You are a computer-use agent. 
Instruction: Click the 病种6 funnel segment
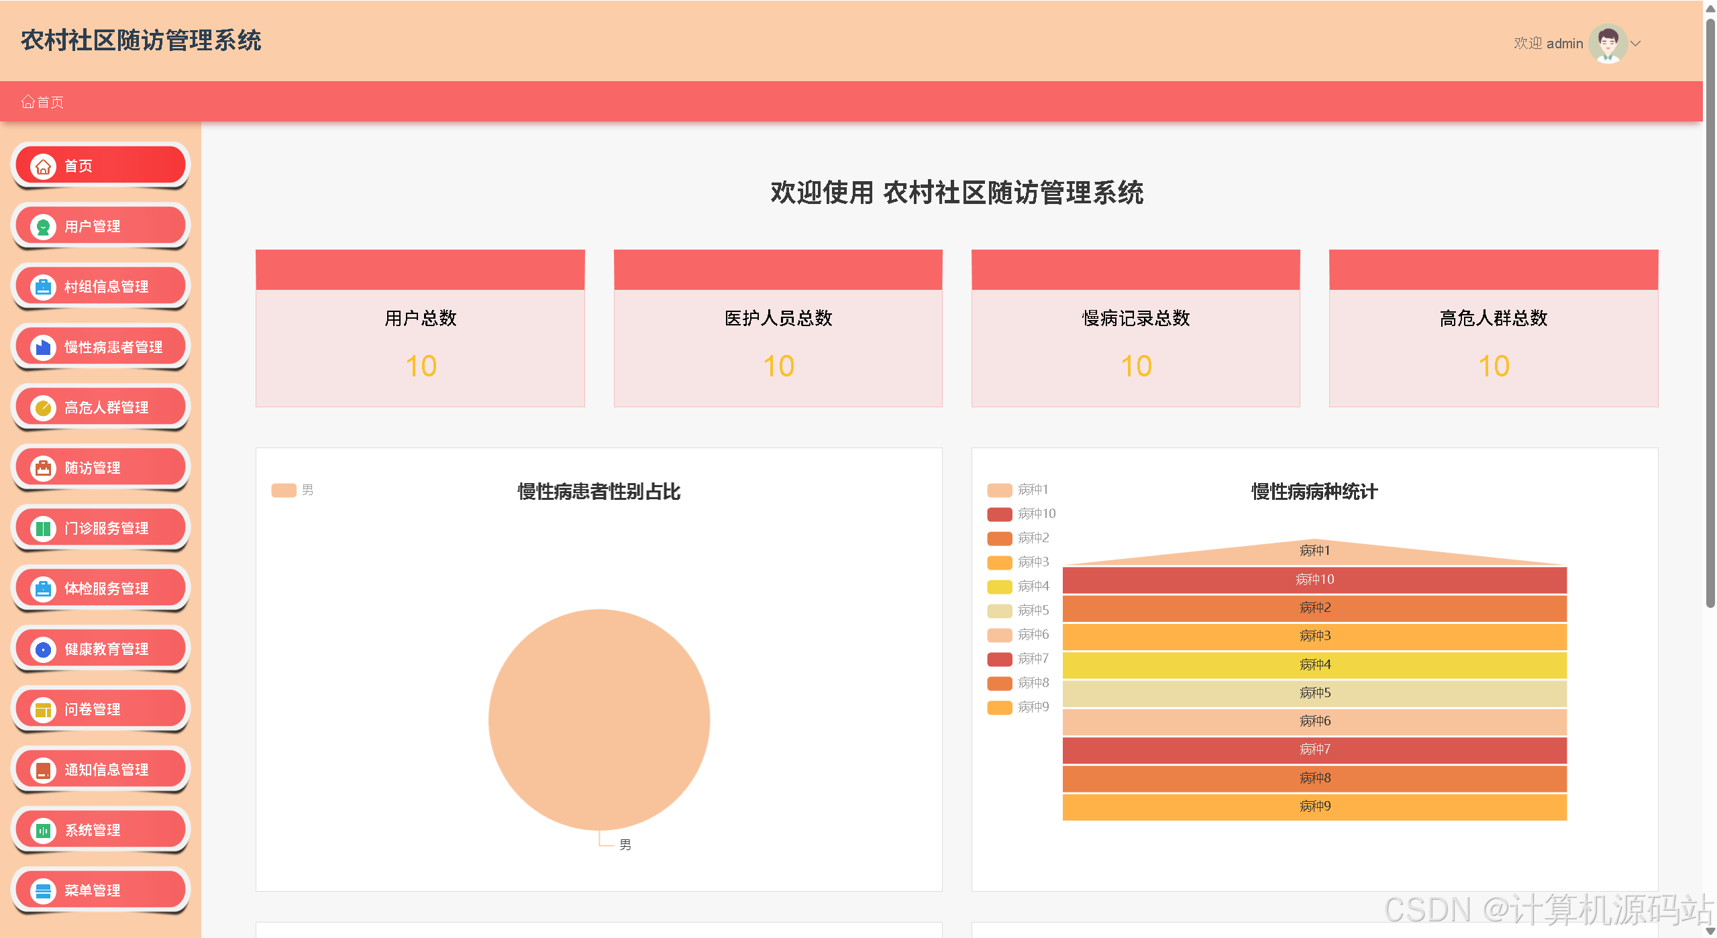[1314, 721]
